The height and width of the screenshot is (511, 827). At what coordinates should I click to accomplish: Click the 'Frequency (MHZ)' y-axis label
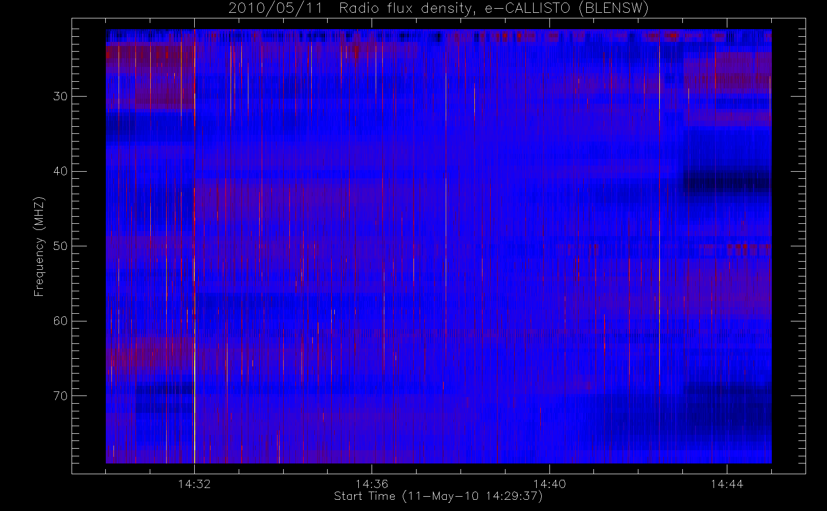click(x=39, y=246)
